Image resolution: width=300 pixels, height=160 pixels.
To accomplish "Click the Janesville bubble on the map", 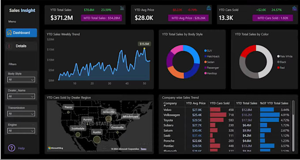I will 109,119.
